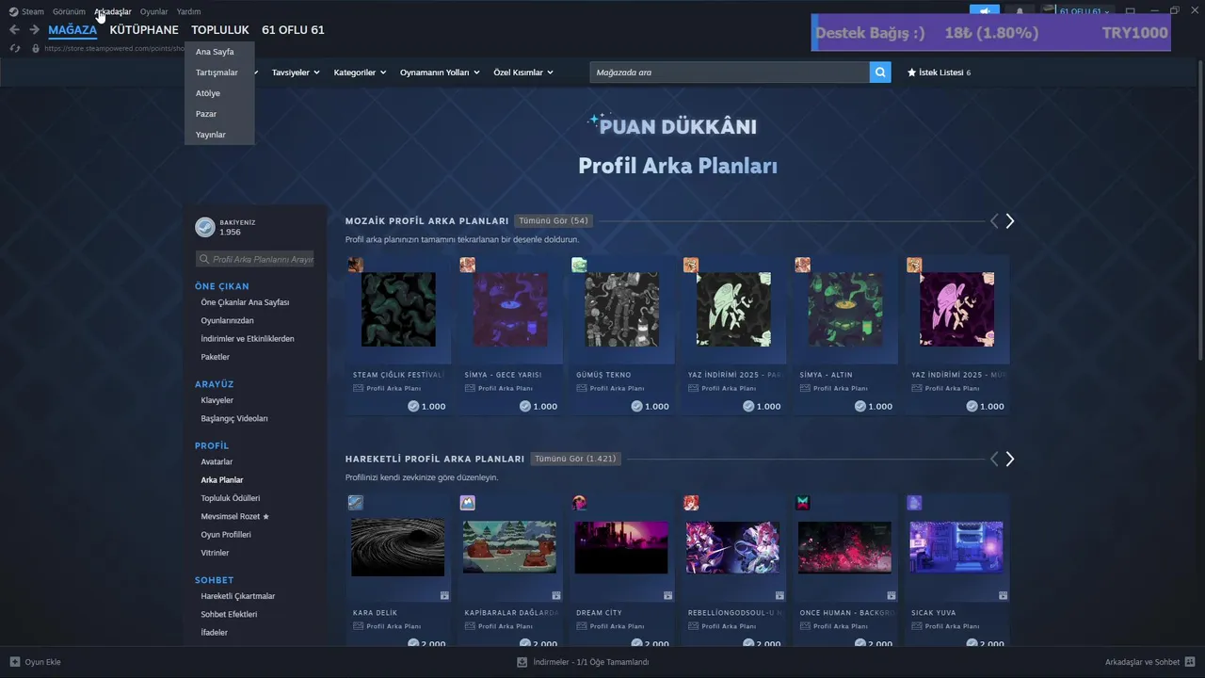This screenshot has width=1205, height=678.
Task: Reload the store page
Action: (x=14, y=48)
